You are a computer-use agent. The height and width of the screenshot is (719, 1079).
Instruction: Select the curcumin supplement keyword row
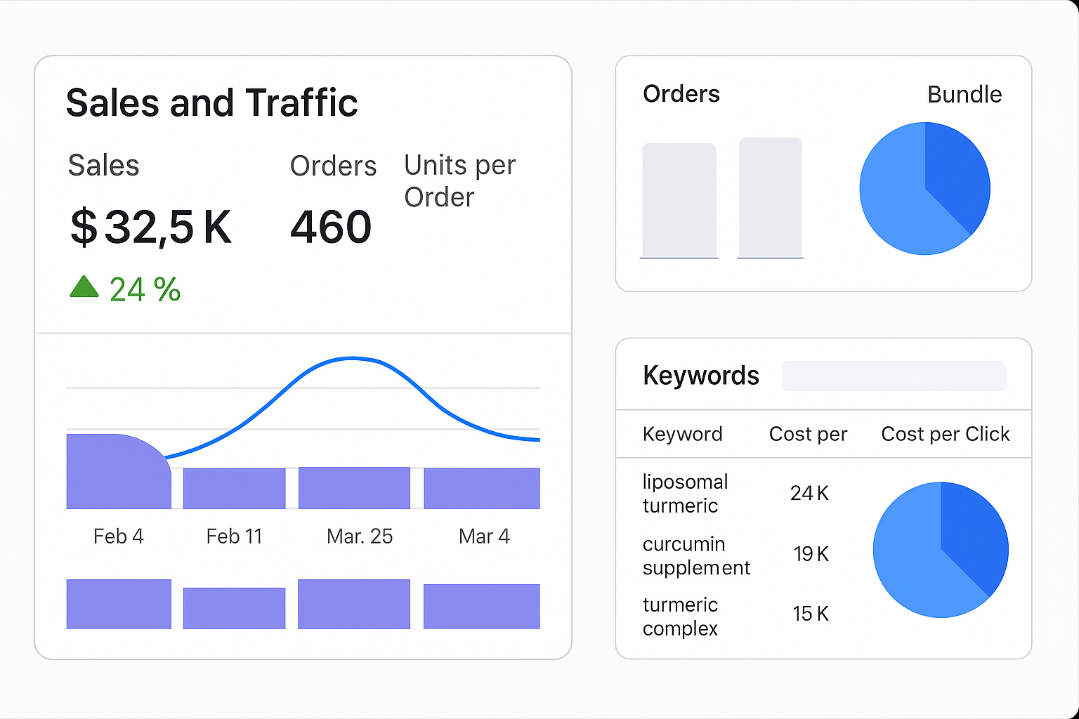[696, 555]
